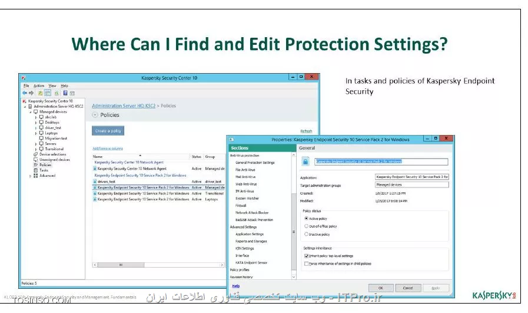Expand the Desktops group

[36, 123]
